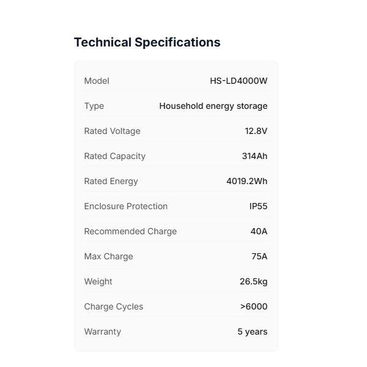Select the 40A recommended charge value
This screenshot has width=367, height=367.
259,231
